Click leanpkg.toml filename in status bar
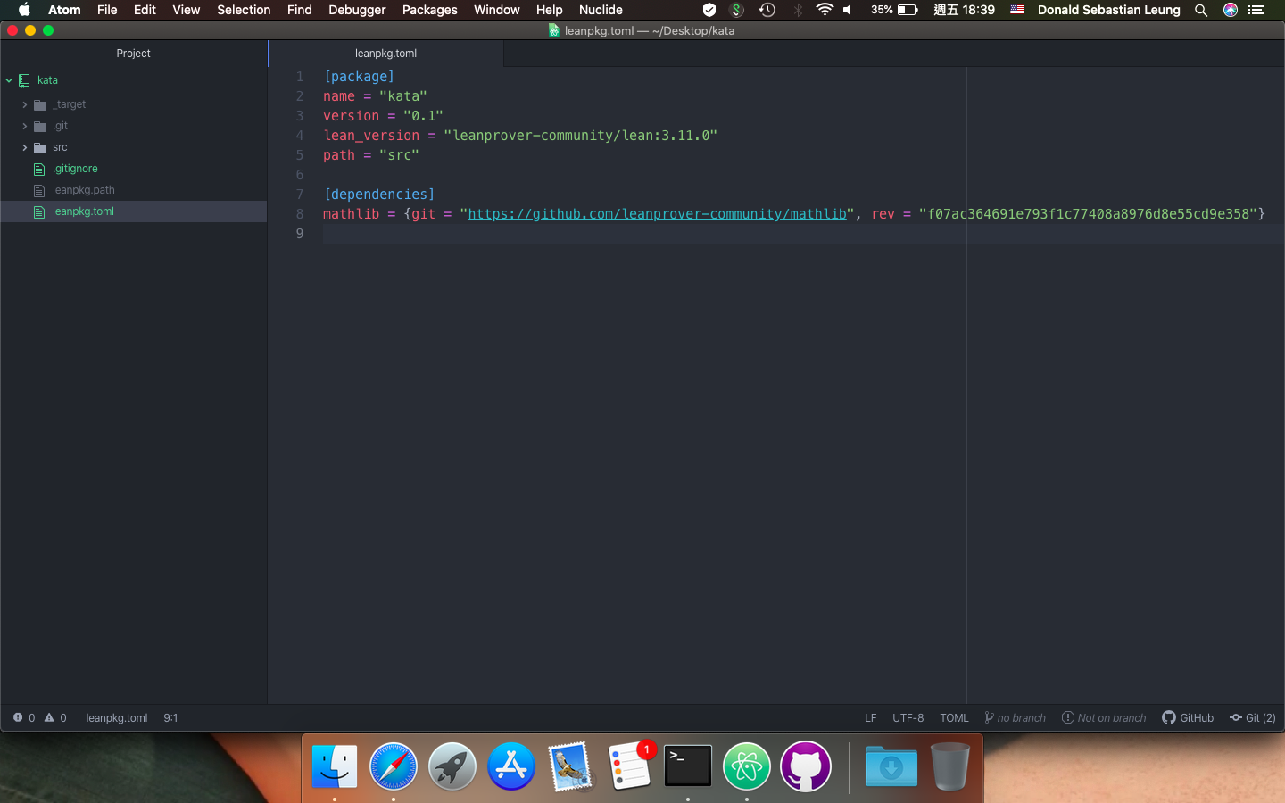 (117, 717)
